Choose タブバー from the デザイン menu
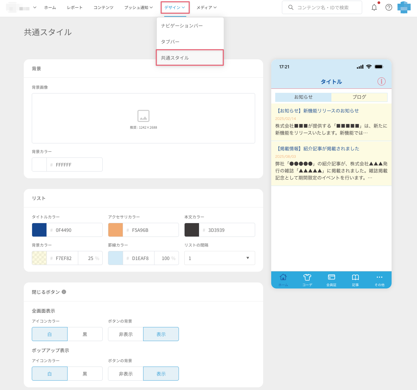The image size is (417, 390). point(190,42)
